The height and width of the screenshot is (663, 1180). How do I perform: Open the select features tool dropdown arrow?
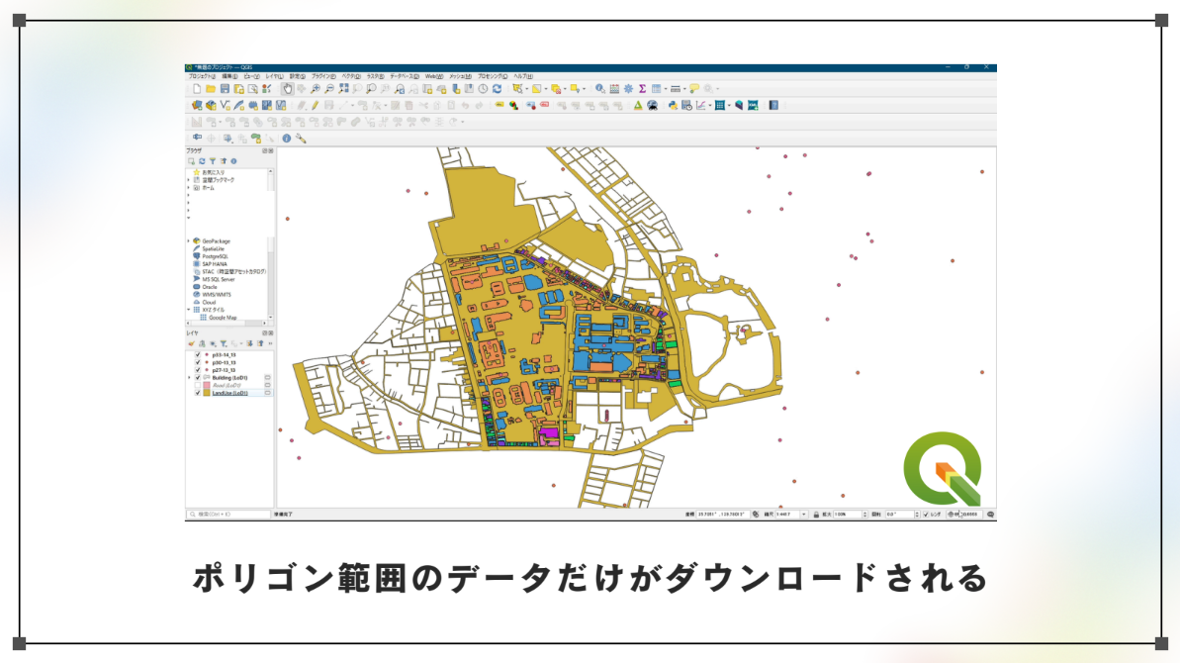click(x=527, y=89)
